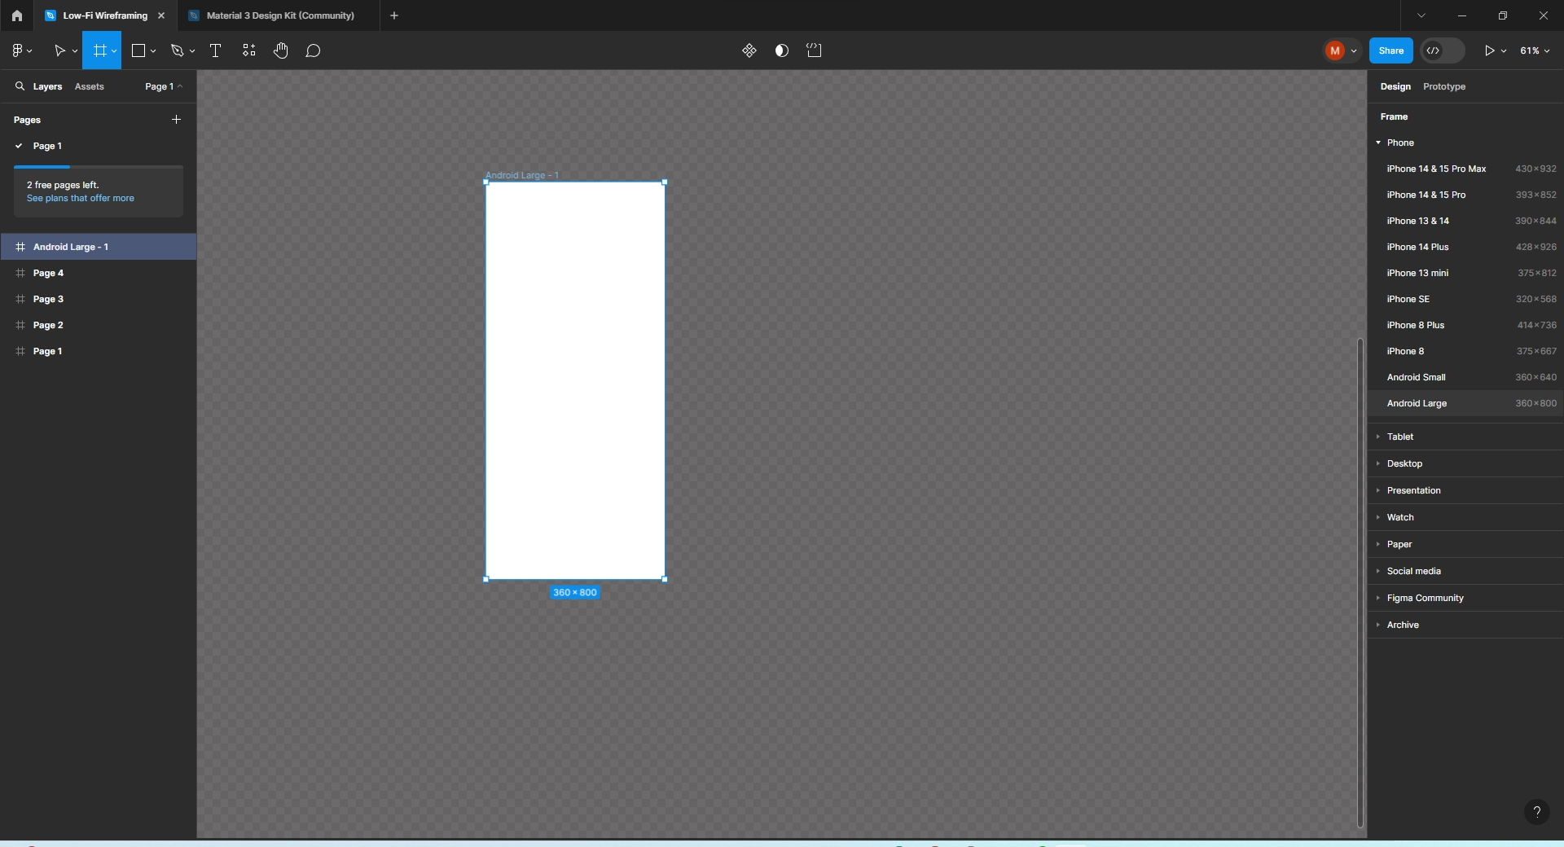Click the Present play icon
The width and height of the screenshot is (1564, 847).
1489,50
